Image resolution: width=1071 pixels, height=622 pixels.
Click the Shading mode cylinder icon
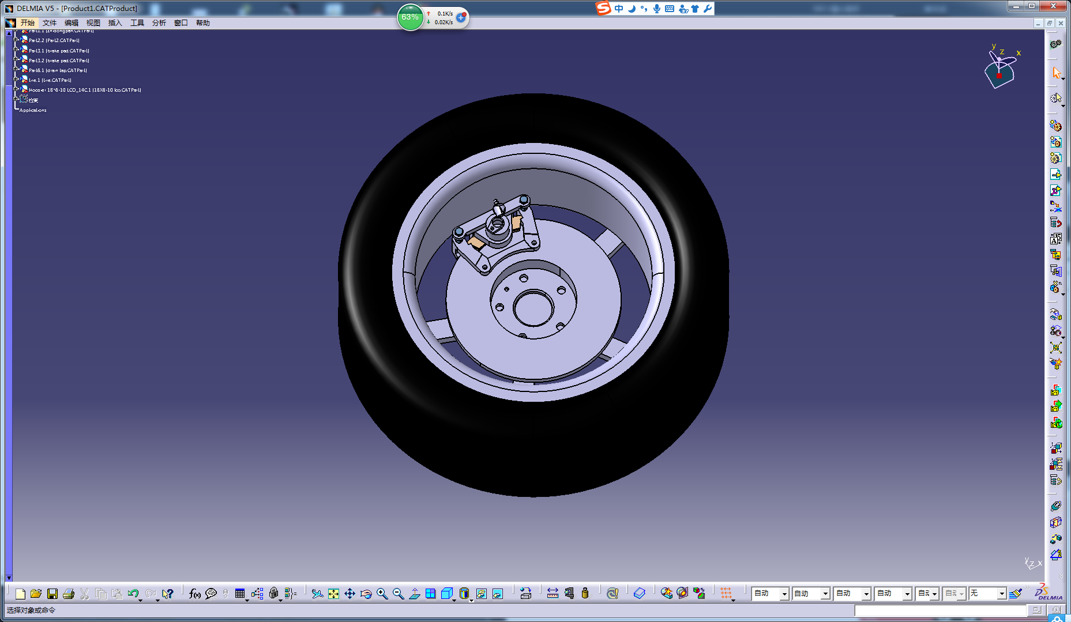[x=464, y=593]
